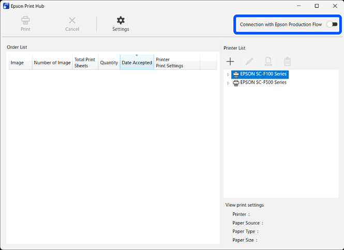This screenshot has width=344, height=250.
Task: Select EPSON SC-F100 Series in printer list
Action: coord(263,74)
